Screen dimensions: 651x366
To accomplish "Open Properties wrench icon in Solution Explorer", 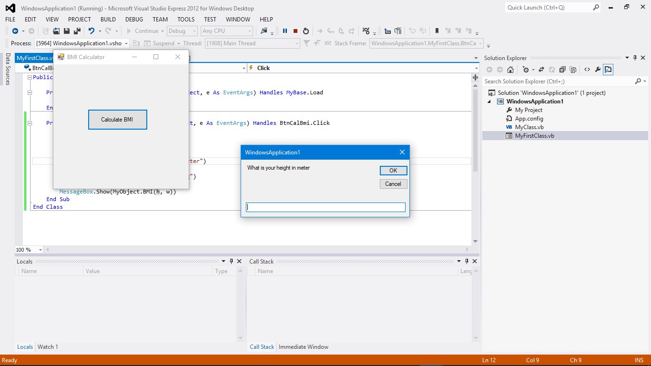I will [x=598, y=70].
